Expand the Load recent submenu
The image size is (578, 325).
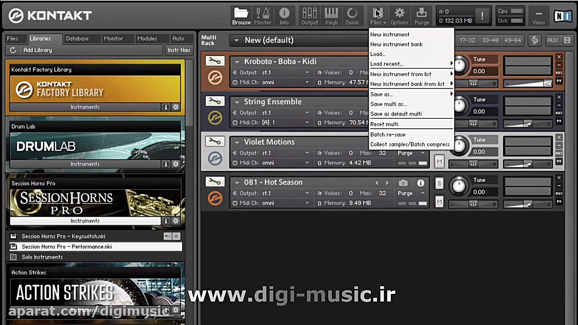coord(411,64)
